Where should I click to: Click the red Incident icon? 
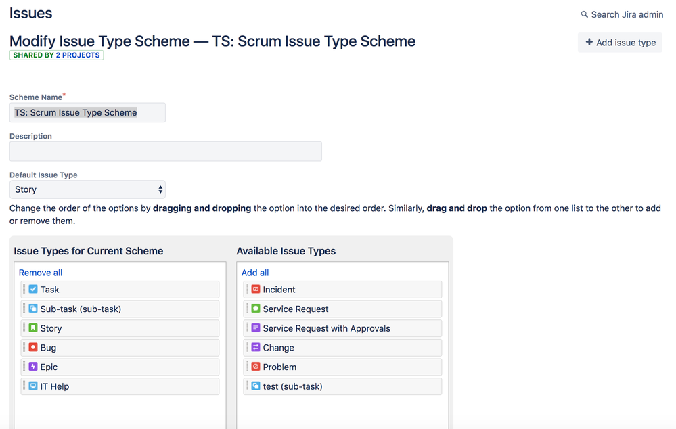pos(256,289)
